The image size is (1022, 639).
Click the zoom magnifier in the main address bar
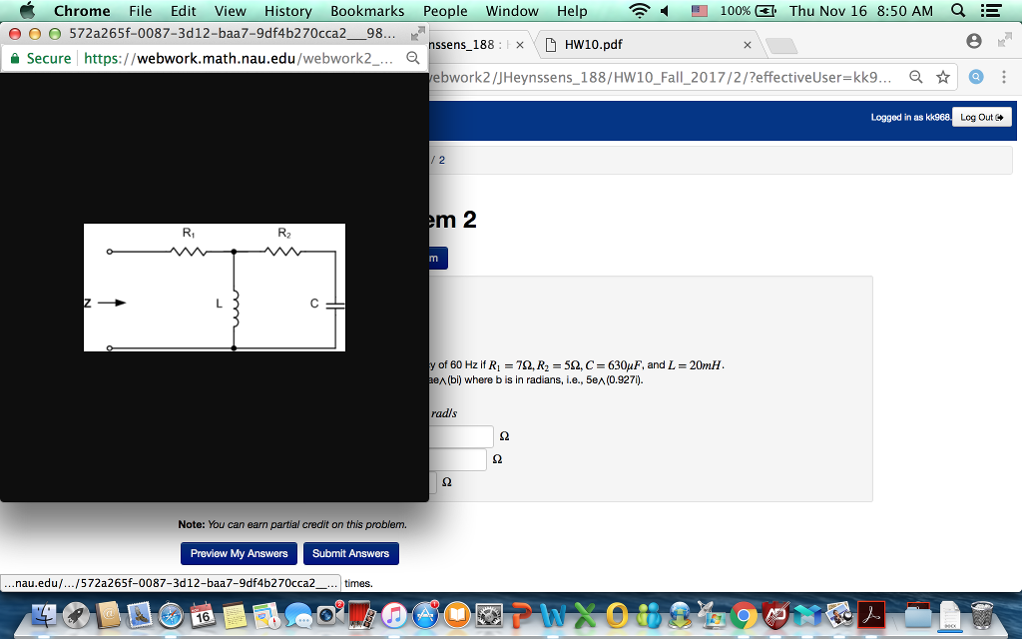915,77
